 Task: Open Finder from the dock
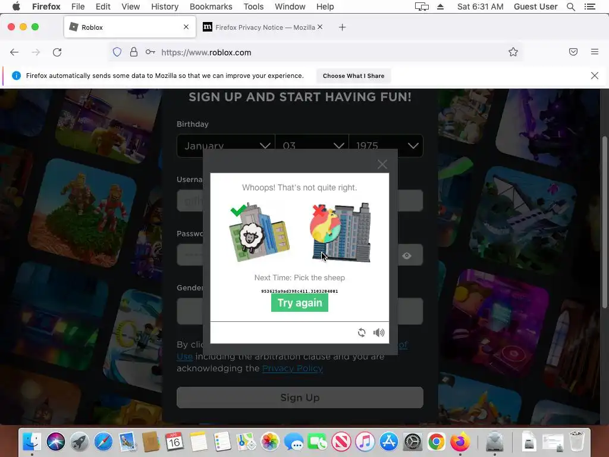coord(32,442)
